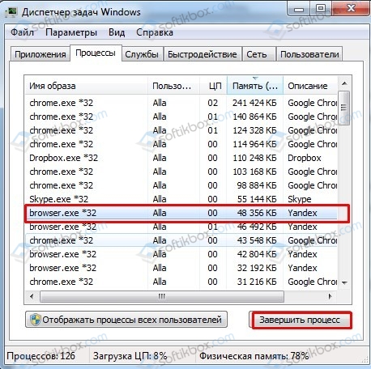
Task: Click Yandex description in 48 356 КБ row
Action: [x=302, y=213]
